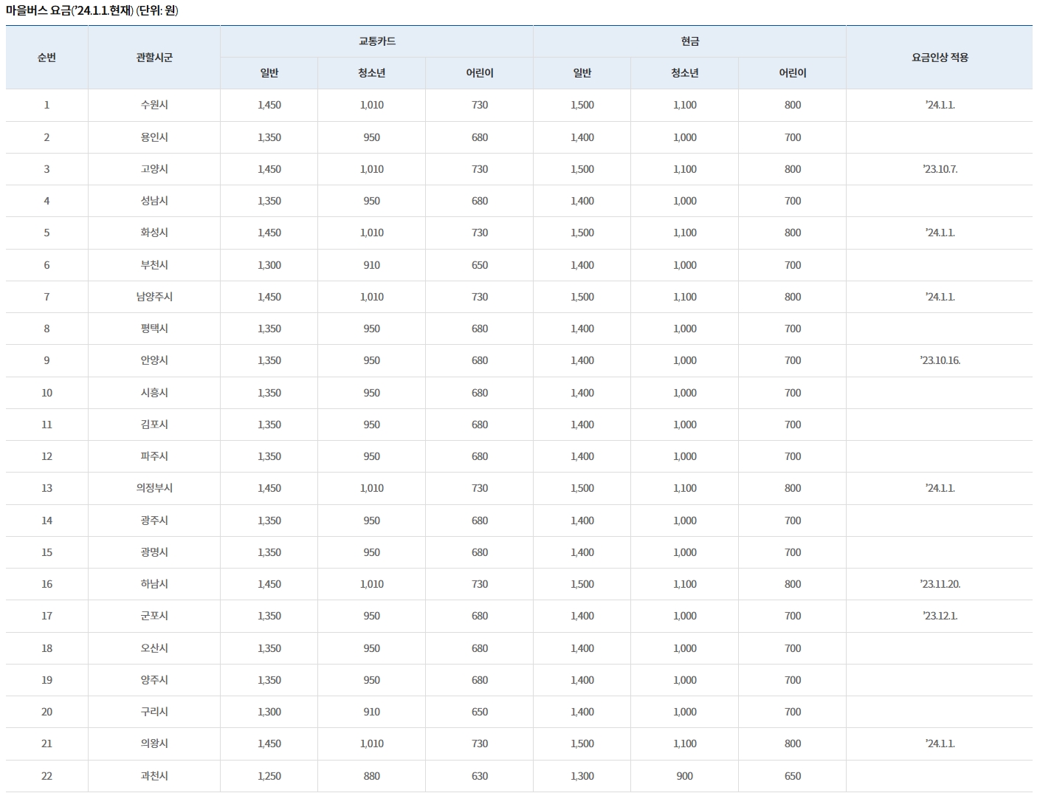Click row number 22
1040x793 pixels.
pos(47,776)
